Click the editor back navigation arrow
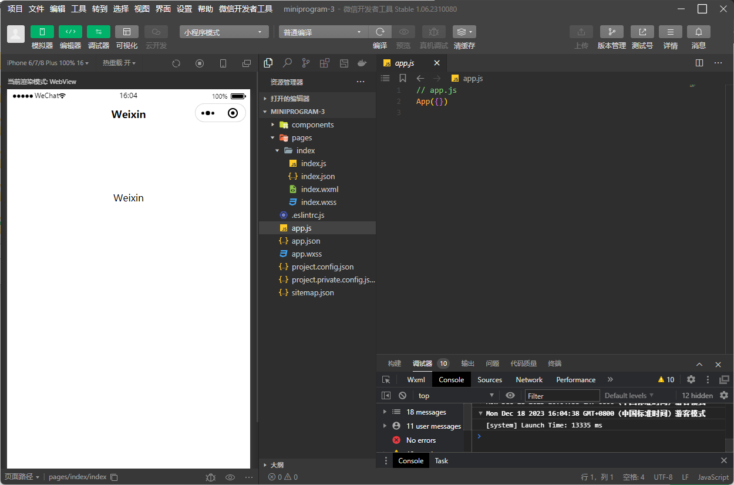Viewport: 734px width, 485px height. click(420, 78)
